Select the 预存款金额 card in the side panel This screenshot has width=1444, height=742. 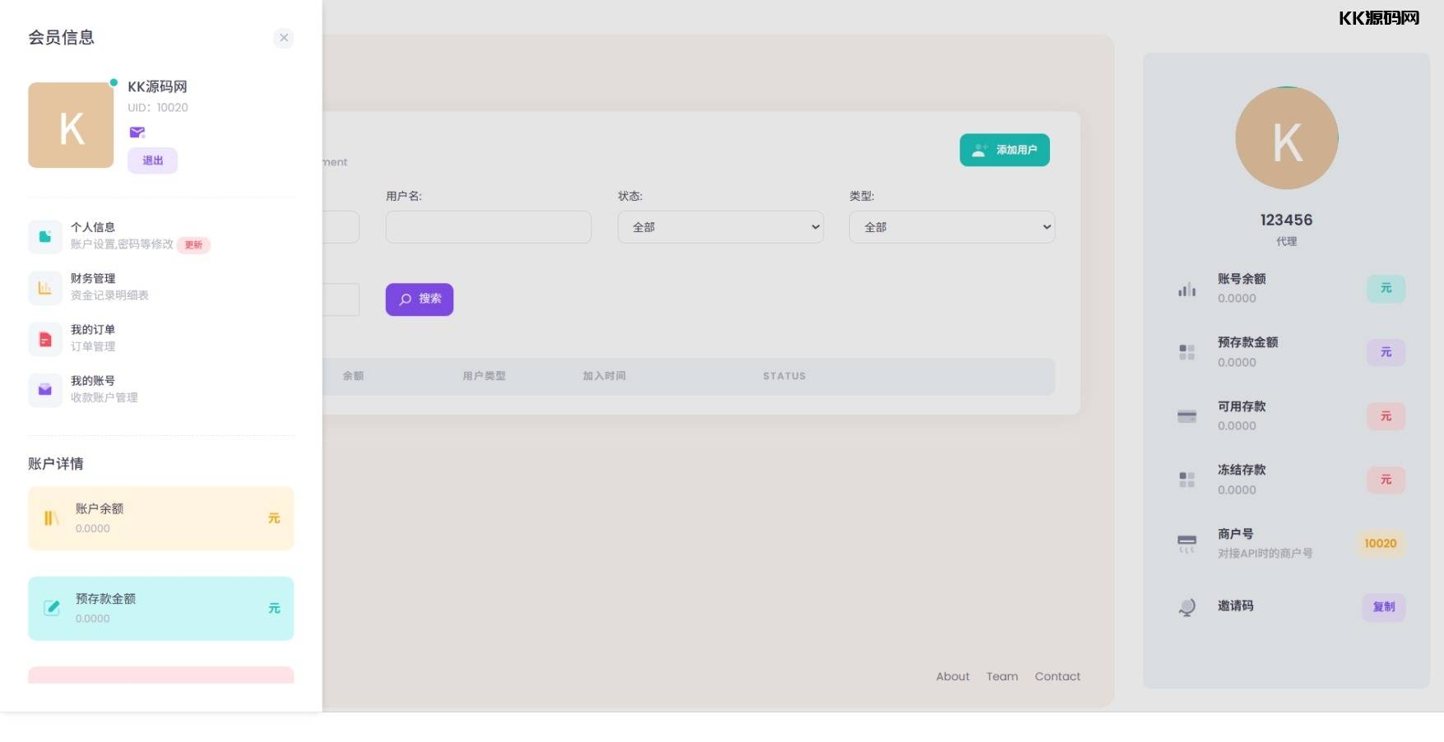160,608
